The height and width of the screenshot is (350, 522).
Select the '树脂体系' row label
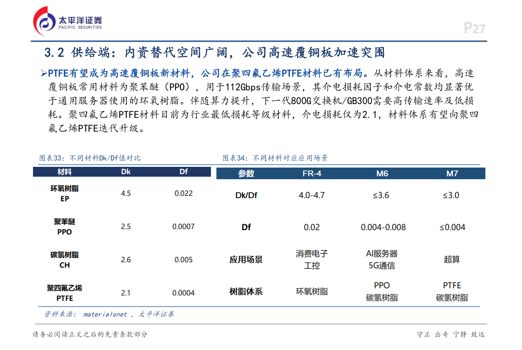point(246,292)
